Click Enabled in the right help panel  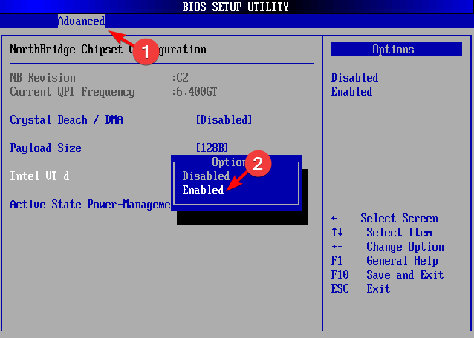pos(351,92)
